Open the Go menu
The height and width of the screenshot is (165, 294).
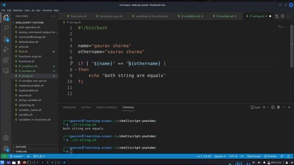[x=33, y=11]
